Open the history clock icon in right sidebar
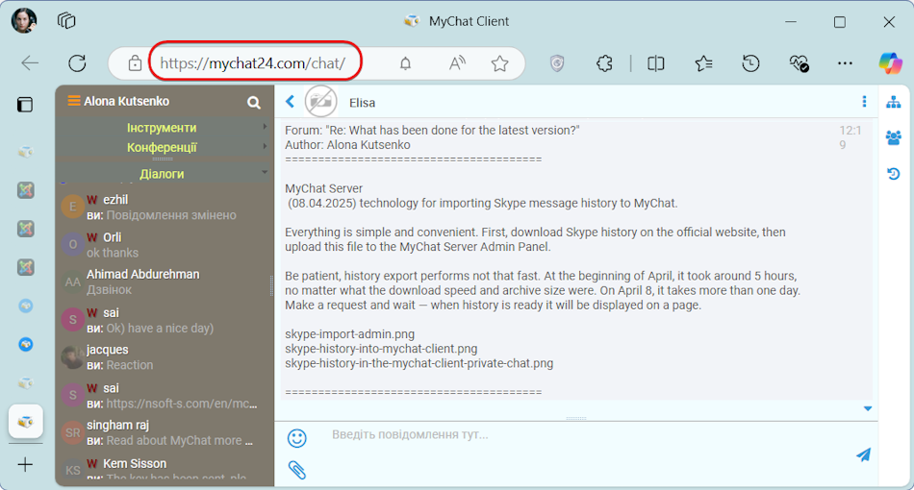 click(893, 173)
